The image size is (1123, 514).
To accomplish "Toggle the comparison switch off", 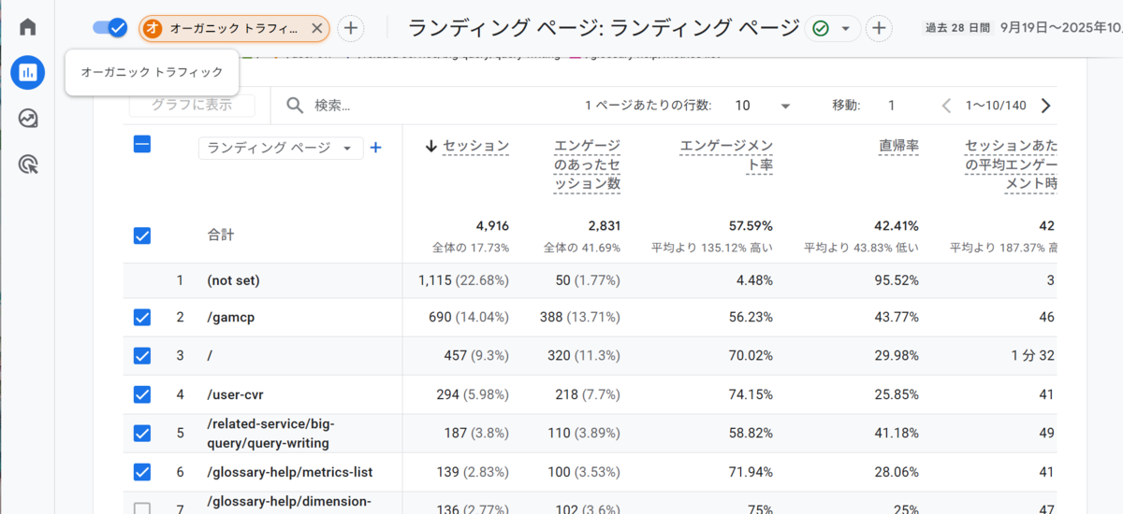I will [109, 28].
